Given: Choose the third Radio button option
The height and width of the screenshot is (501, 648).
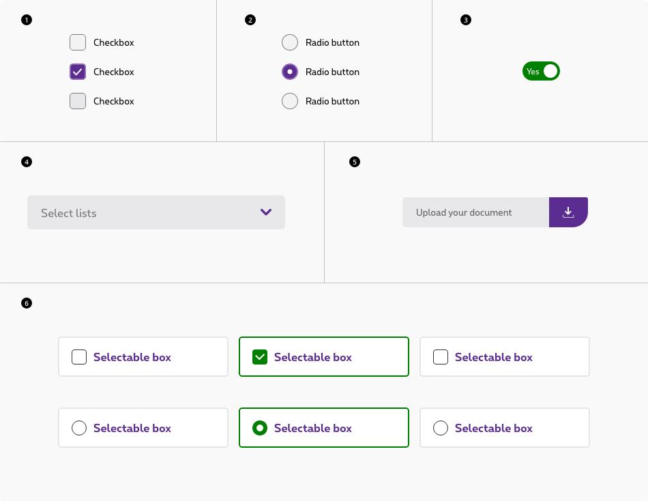Looking at the screenshot, I should pos(290,101).
